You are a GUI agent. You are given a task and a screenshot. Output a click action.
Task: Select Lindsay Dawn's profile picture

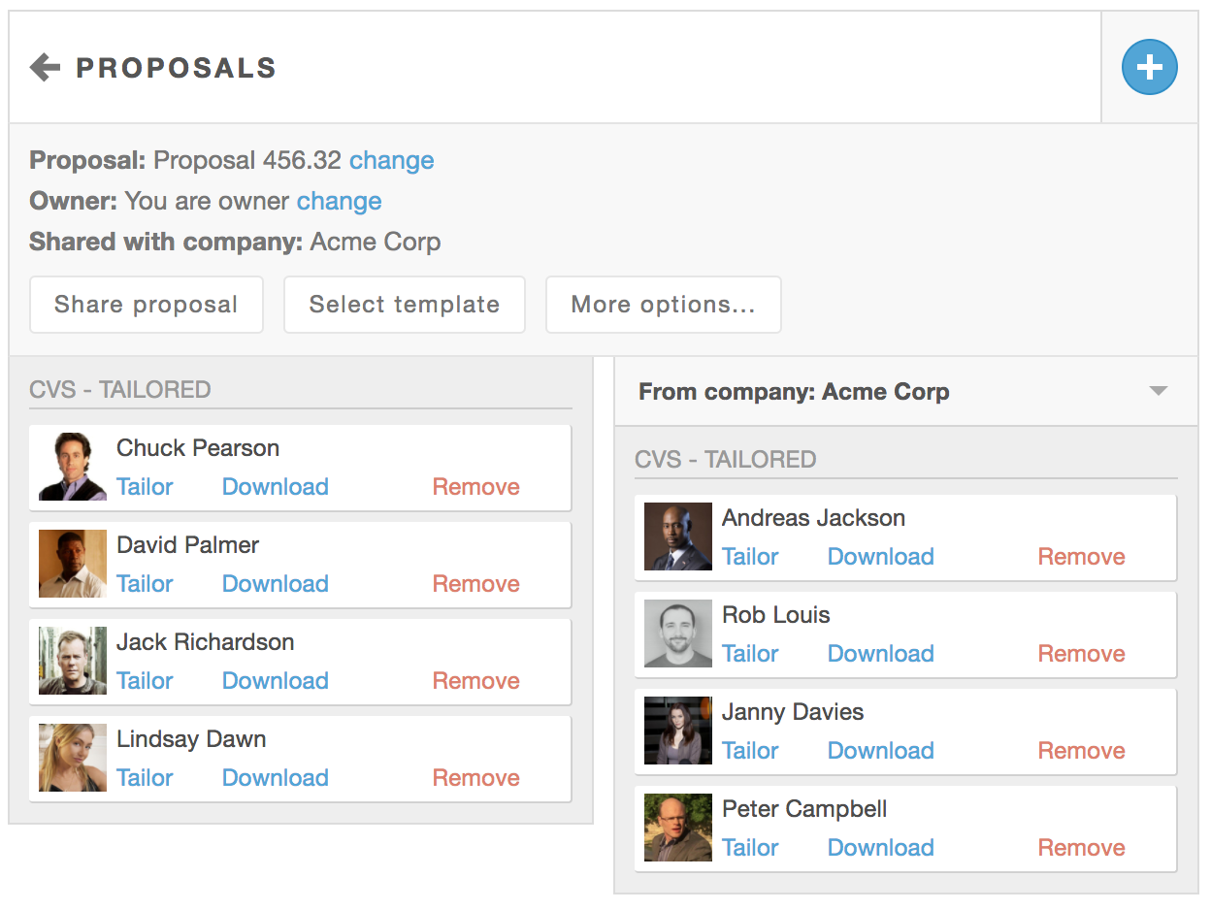coord(73,759)
